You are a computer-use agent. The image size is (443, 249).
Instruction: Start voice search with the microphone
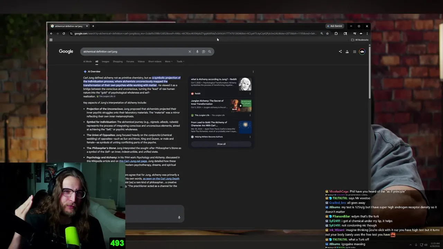197,52
